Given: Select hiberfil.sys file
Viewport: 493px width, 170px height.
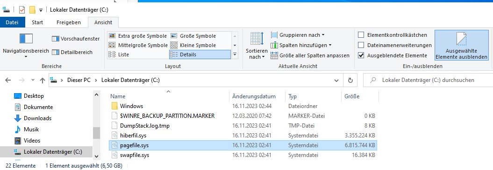Looking at the screenshot, I should pyautogui.click(x=243, y=136).
